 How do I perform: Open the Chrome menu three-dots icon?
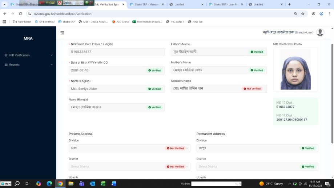click(329, 14)
